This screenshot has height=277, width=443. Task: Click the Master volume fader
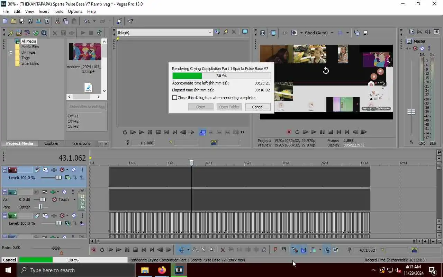(411, 112)
